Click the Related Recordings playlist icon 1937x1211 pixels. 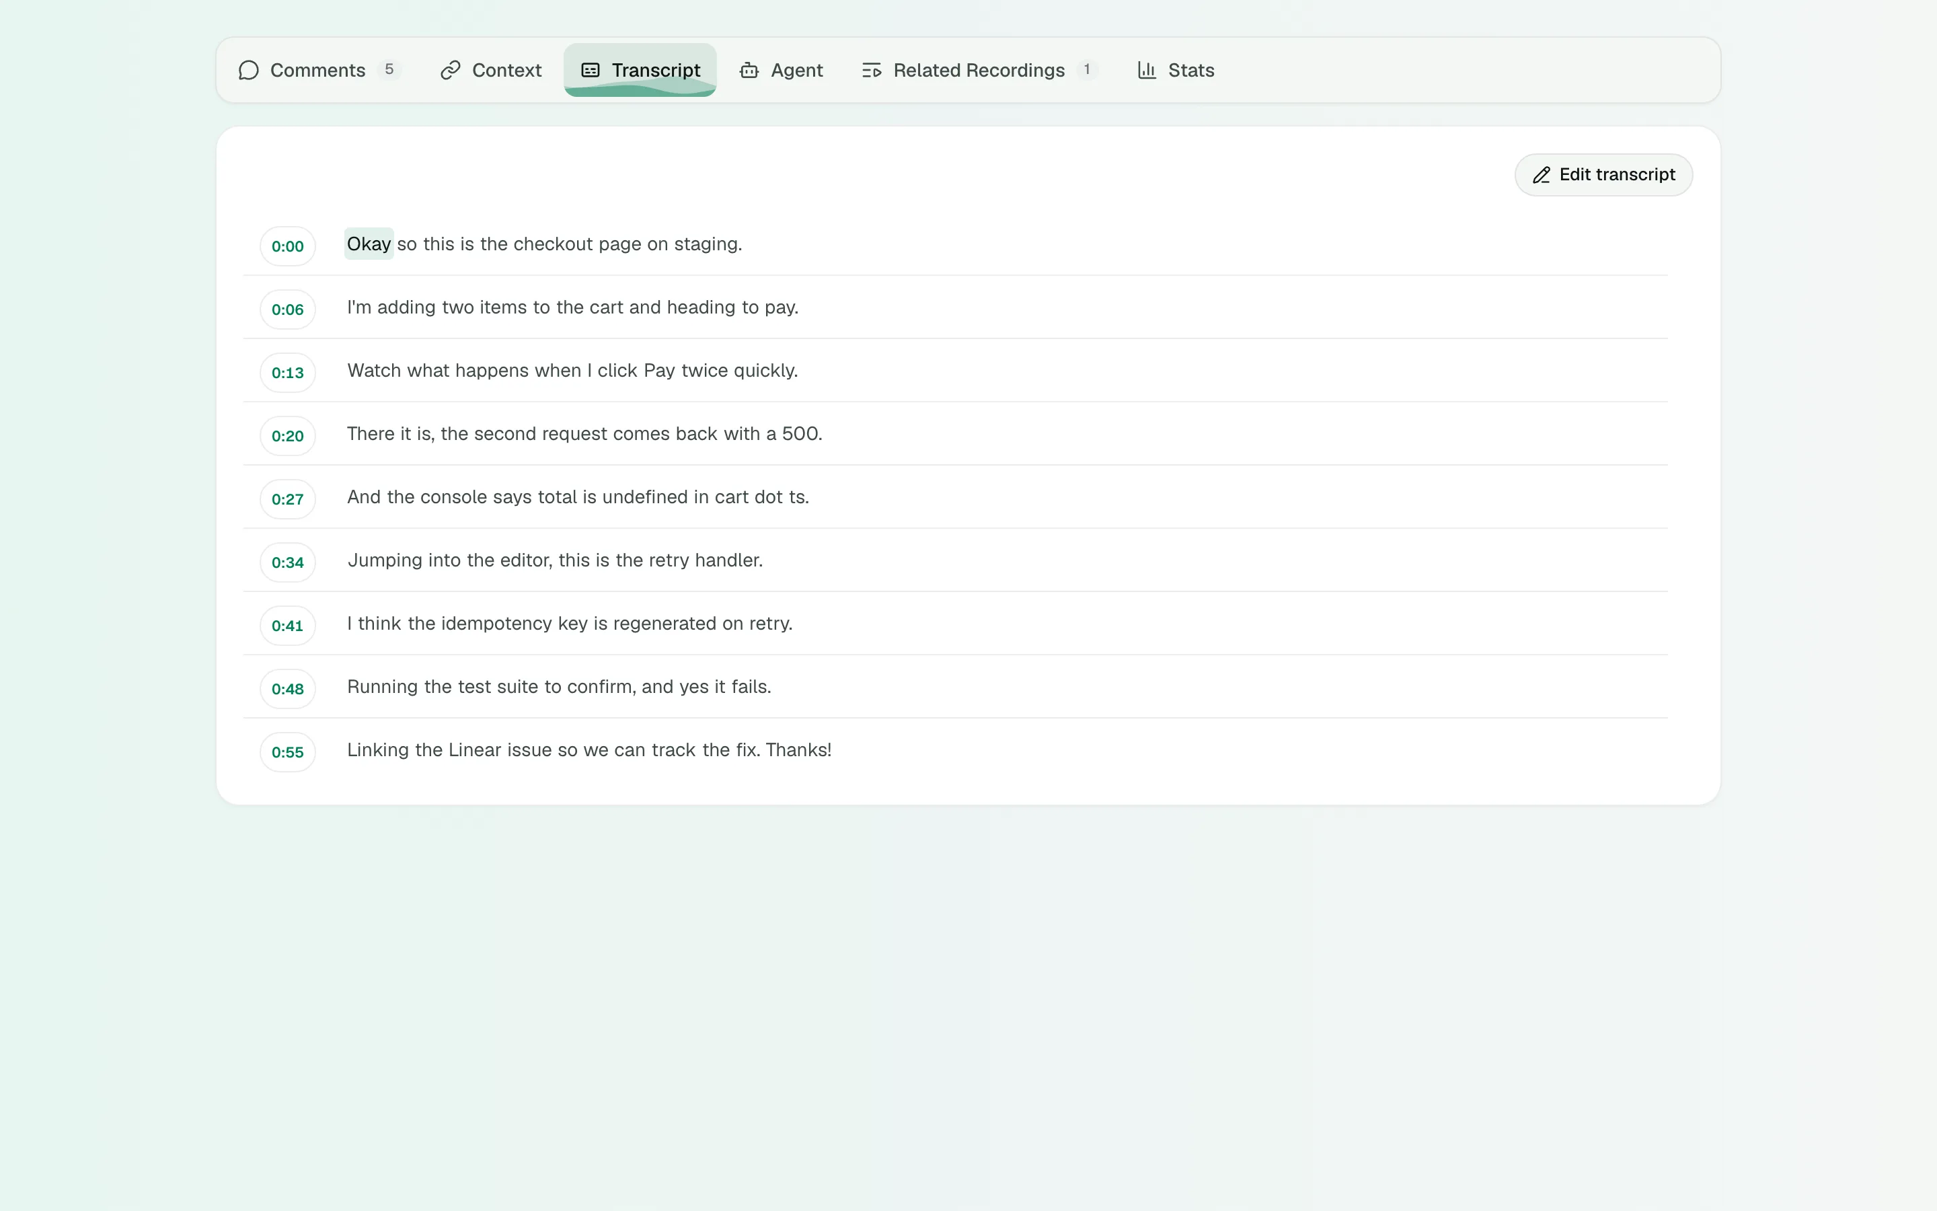[x=872, y=71]
